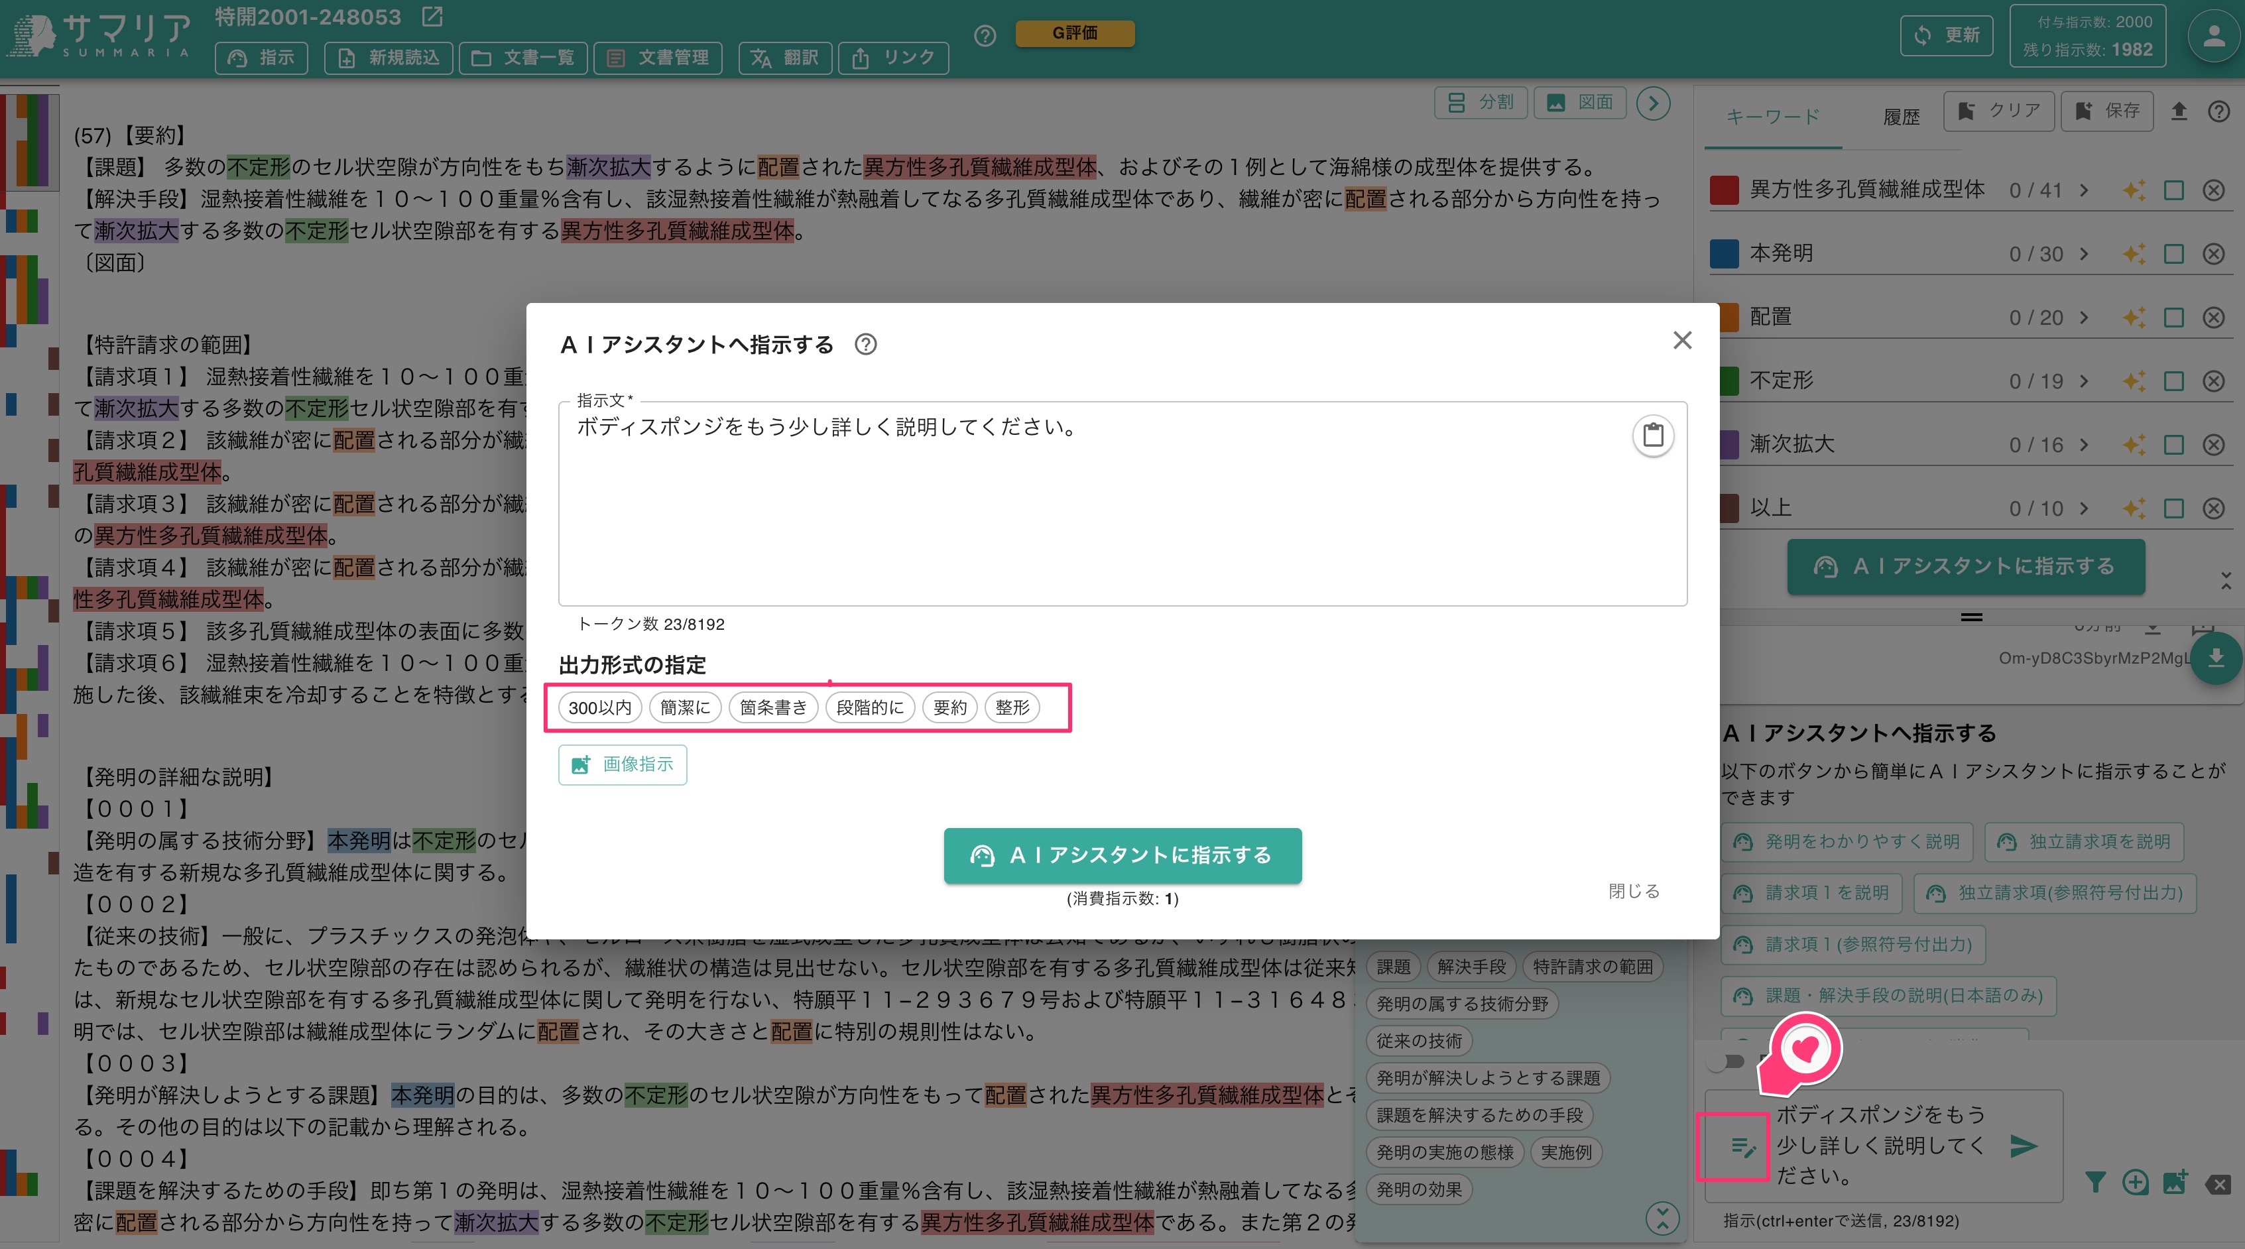This screenshot has width=2245, height=1249.
Task: Select the 簡潔に output format chip
Action: [x=685, y=707]
